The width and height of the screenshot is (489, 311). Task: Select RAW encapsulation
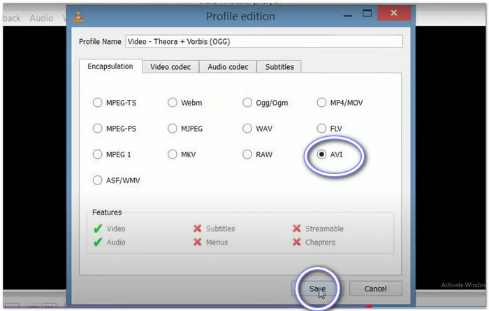click(x=247, y=154)
